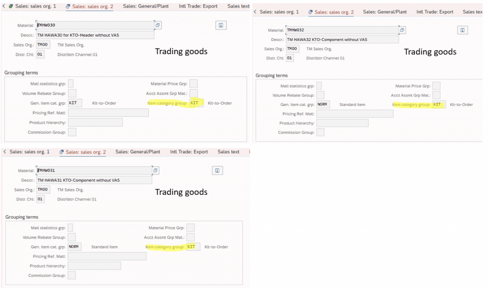Click Commission Group field in TMHW032 panel
Viewport: 488px width, 288px height.
320,132
